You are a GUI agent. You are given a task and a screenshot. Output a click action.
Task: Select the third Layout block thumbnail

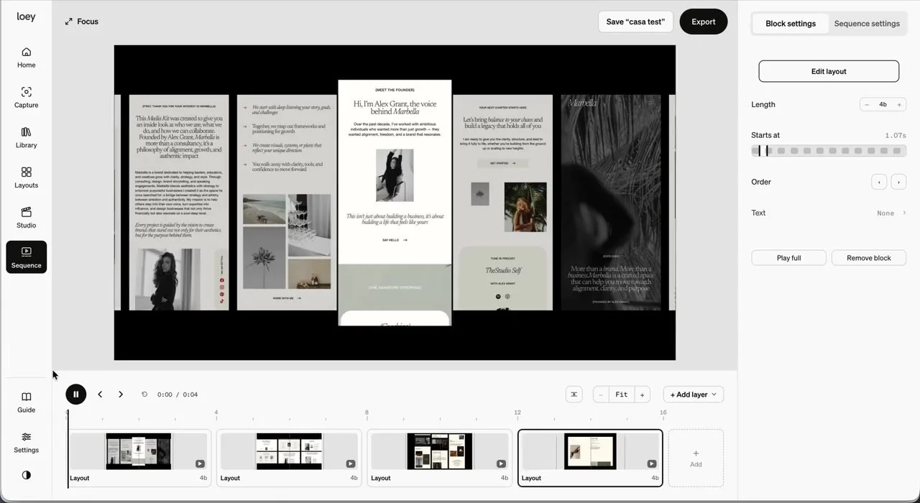(x=440, y=451)
